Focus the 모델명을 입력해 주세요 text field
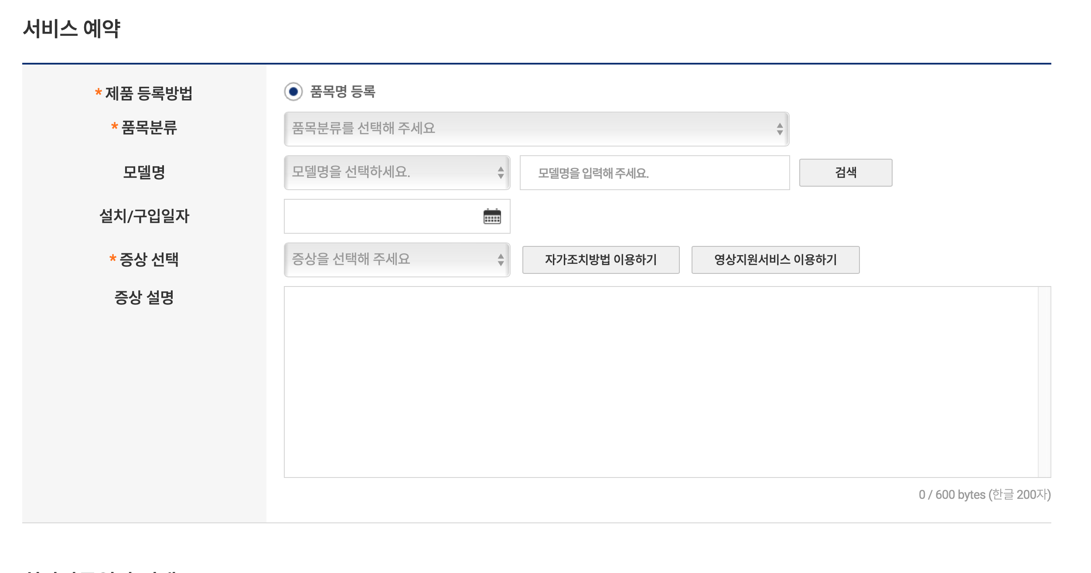Image resolution: width=1091 pixels, height=573 pixels. [654, 173]
